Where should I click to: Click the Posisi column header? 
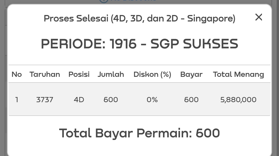[x=79, y=75]
